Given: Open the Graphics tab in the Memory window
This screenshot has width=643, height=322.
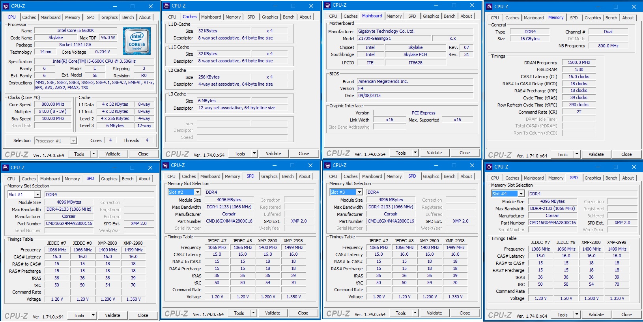Looking at the screenshot, I should point(593,18).
